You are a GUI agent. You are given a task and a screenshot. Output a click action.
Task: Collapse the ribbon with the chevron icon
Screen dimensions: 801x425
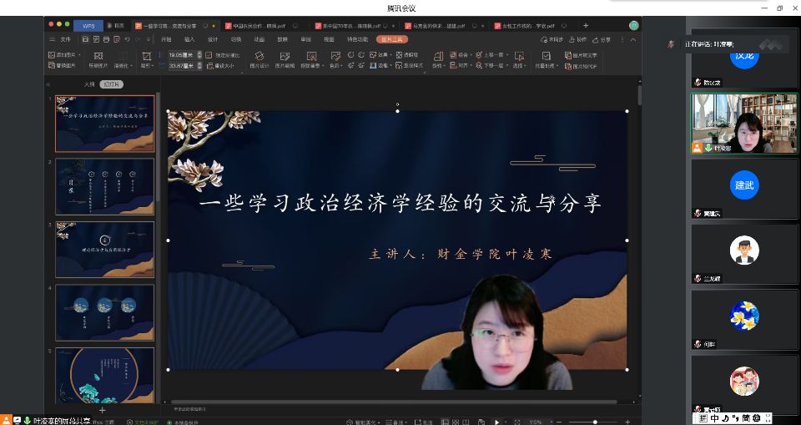(633, 39)
